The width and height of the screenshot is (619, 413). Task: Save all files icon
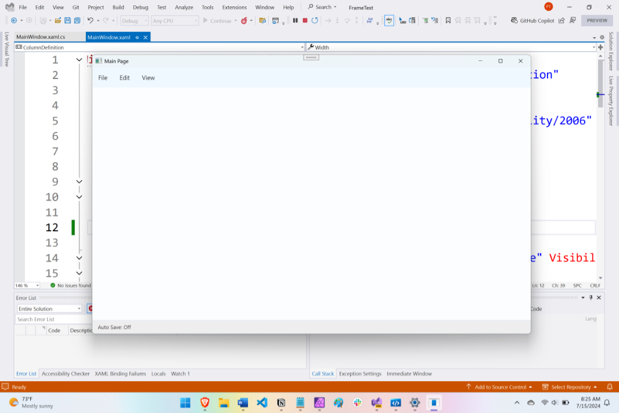click(77, 20)
